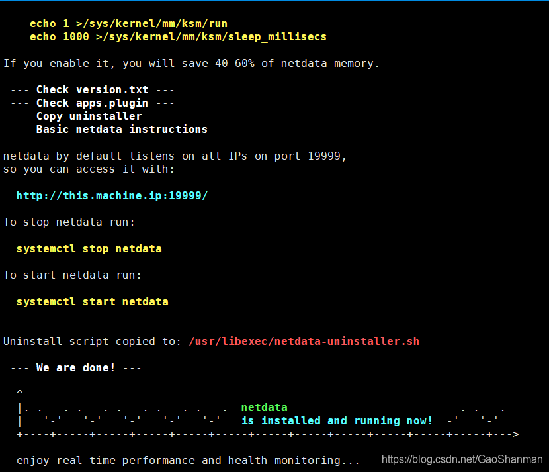Click the 'listens on all IPs on port 19999' line

pyautogui.click(x=175, y=156)
